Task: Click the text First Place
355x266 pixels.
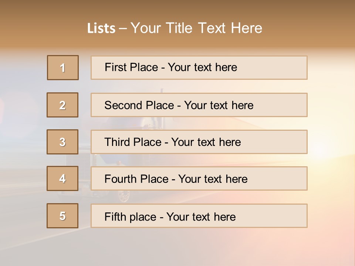Action: point(131,67)
